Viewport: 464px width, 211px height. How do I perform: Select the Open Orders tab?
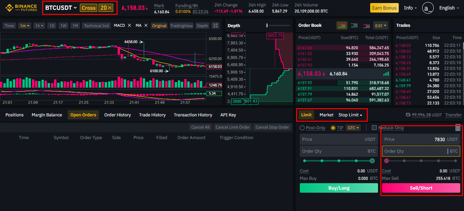coord(83,115)
